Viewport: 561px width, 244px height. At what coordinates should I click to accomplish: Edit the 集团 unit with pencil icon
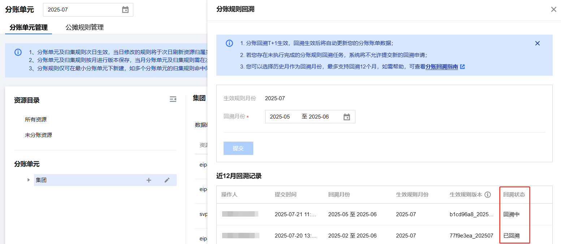click(x=167, y=180)
